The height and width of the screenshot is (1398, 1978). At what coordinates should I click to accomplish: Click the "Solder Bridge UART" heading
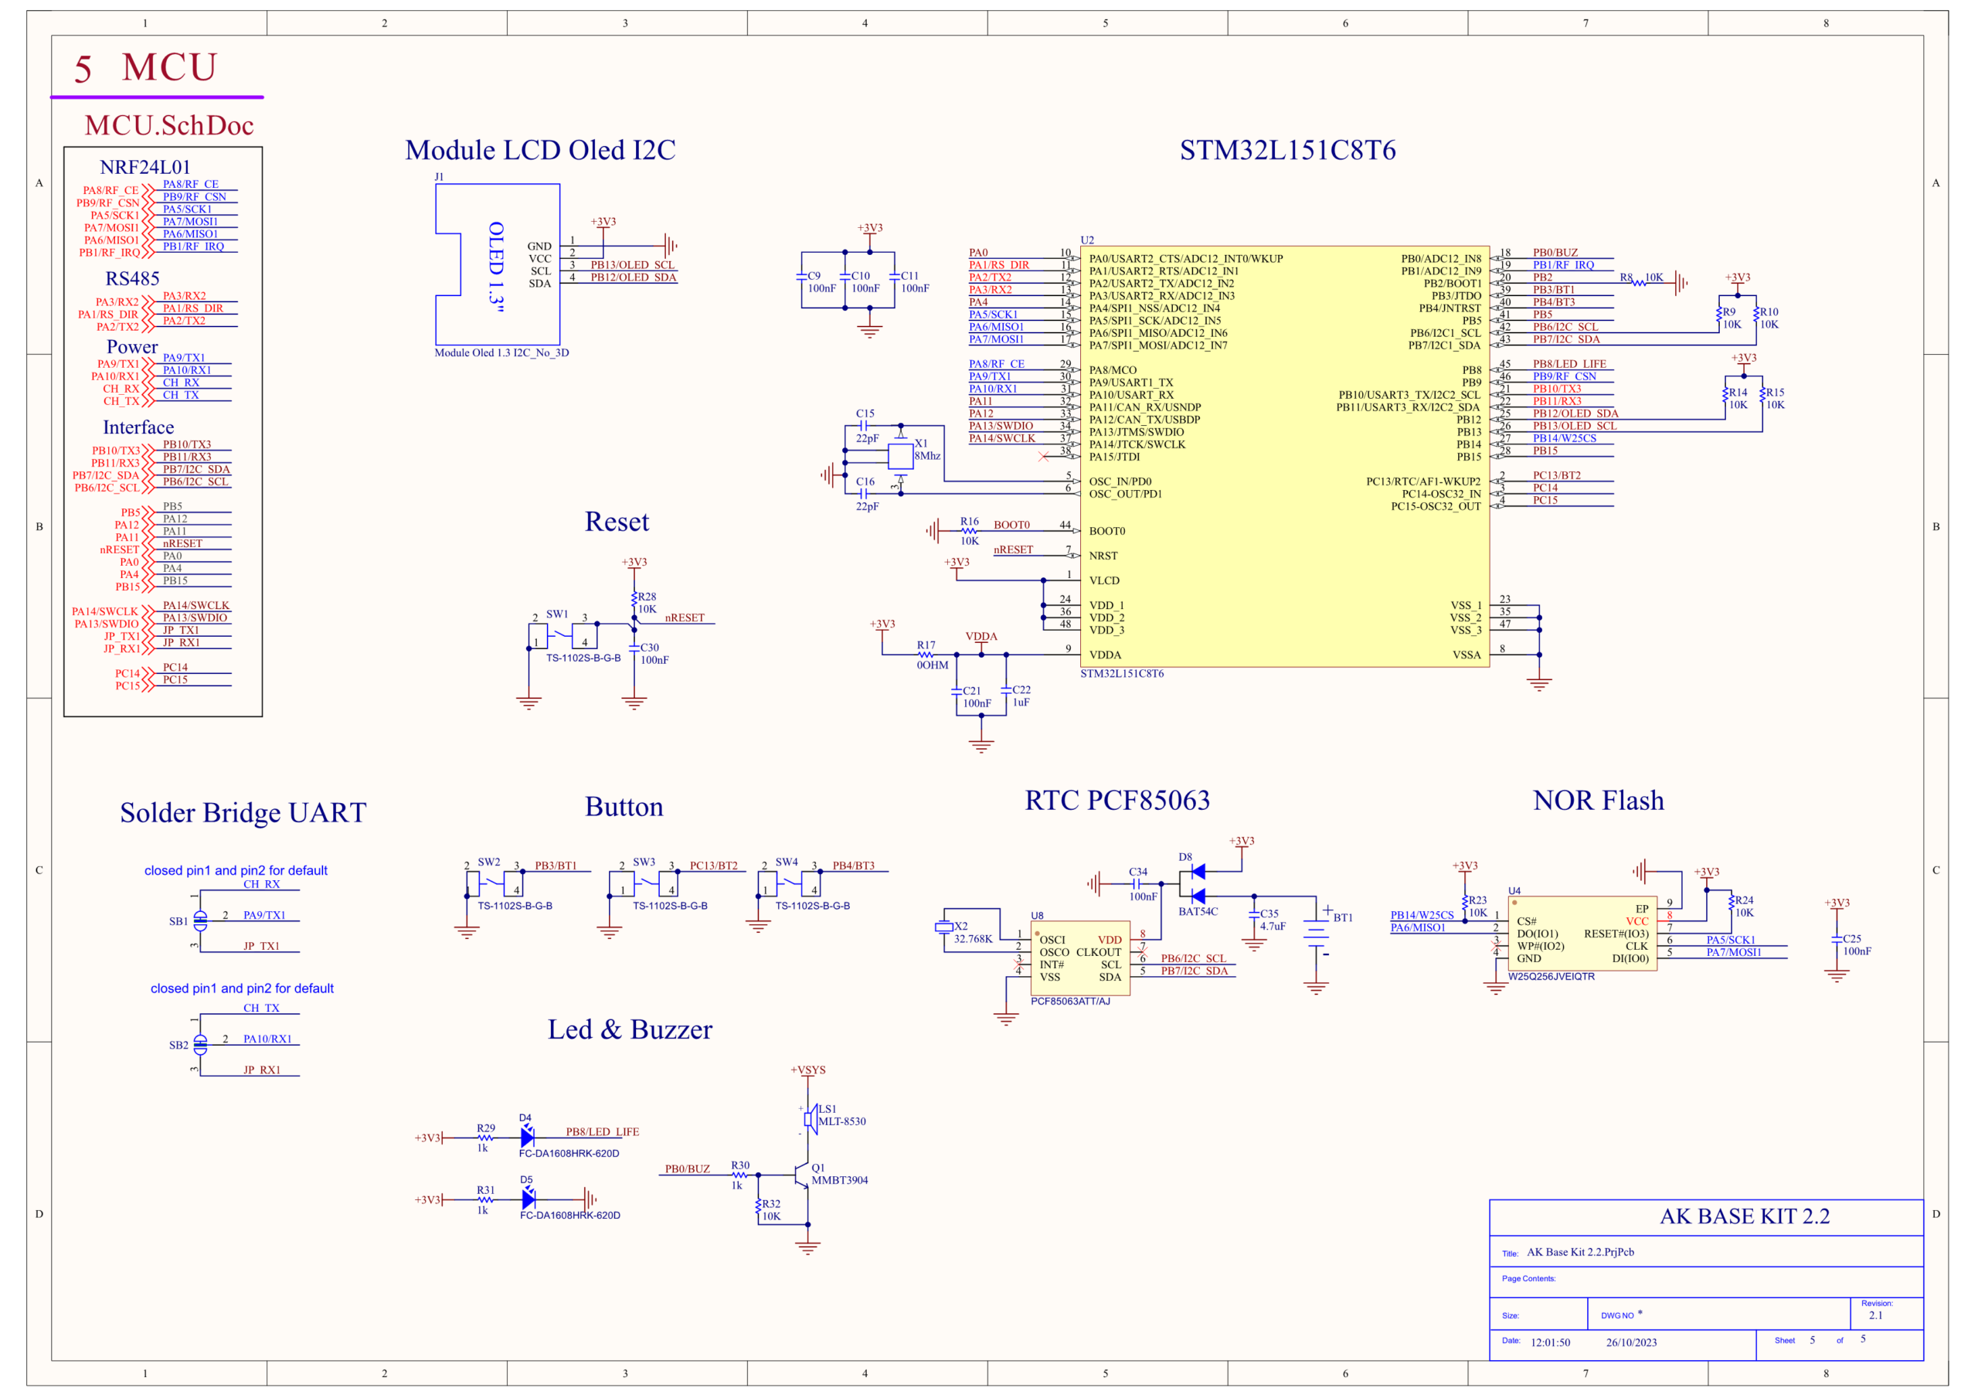(x=243, y=813)
